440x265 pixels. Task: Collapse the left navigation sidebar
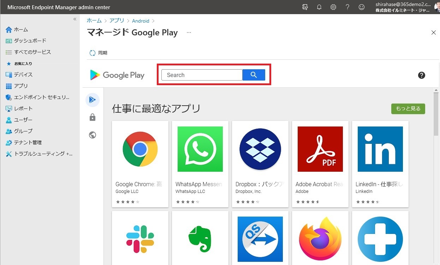coord(75,19)
